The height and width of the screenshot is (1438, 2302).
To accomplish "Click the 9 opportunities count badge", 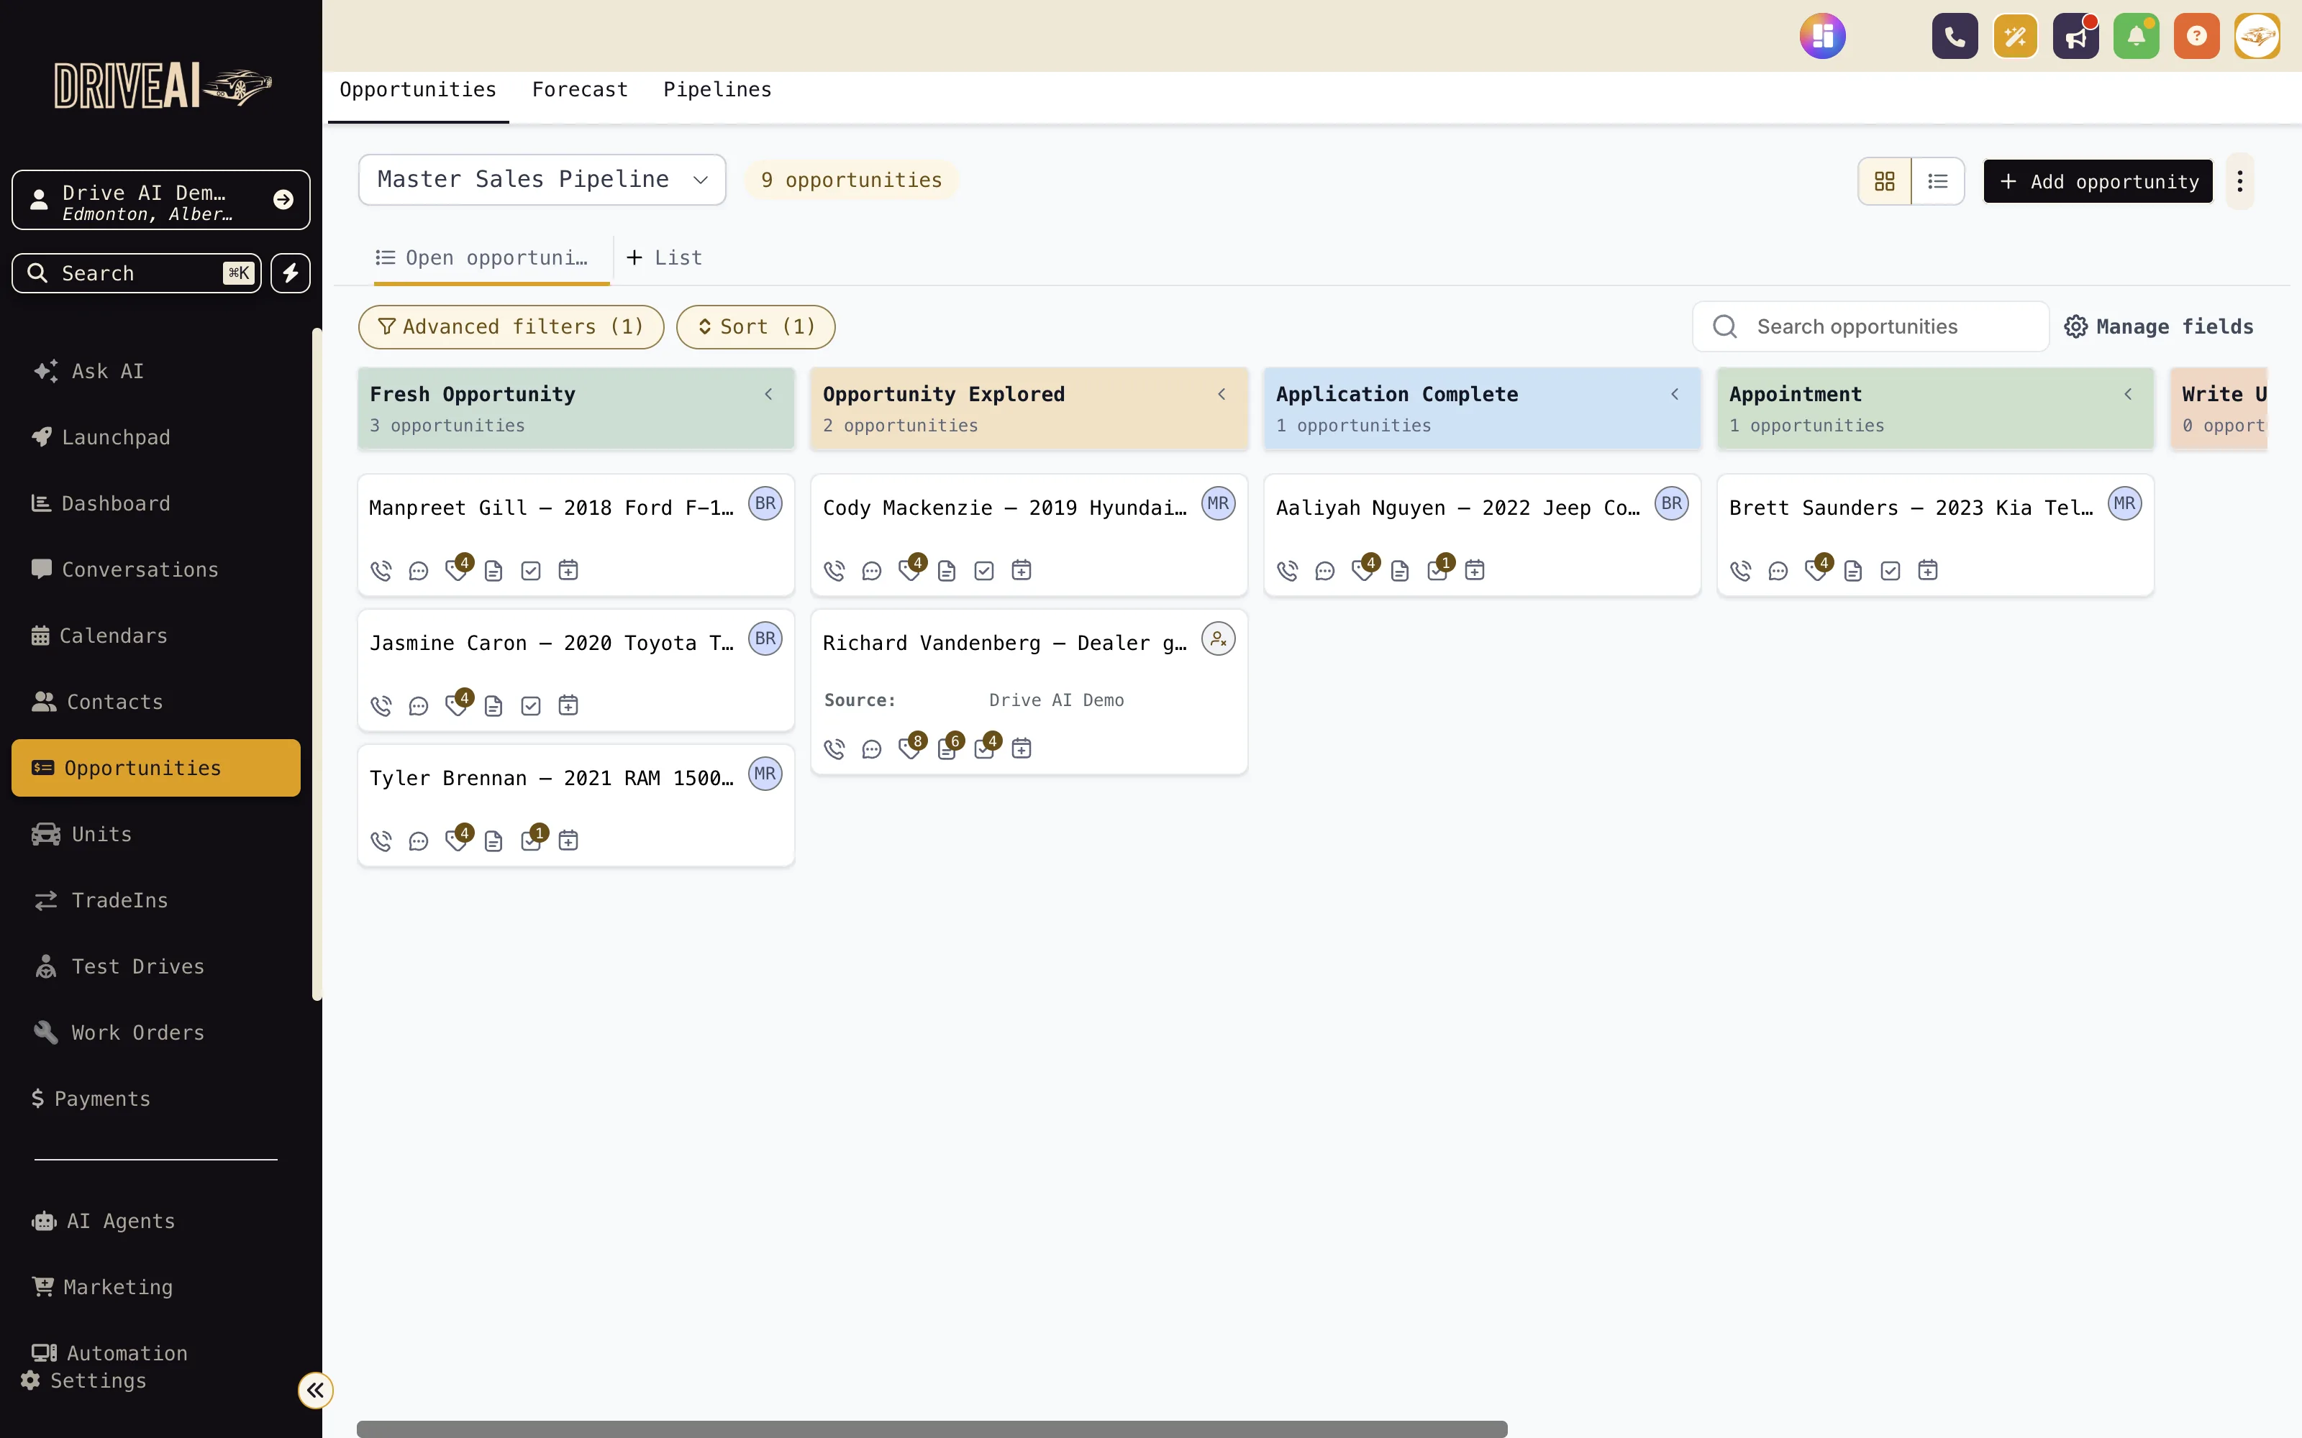I will click(851, 180).
